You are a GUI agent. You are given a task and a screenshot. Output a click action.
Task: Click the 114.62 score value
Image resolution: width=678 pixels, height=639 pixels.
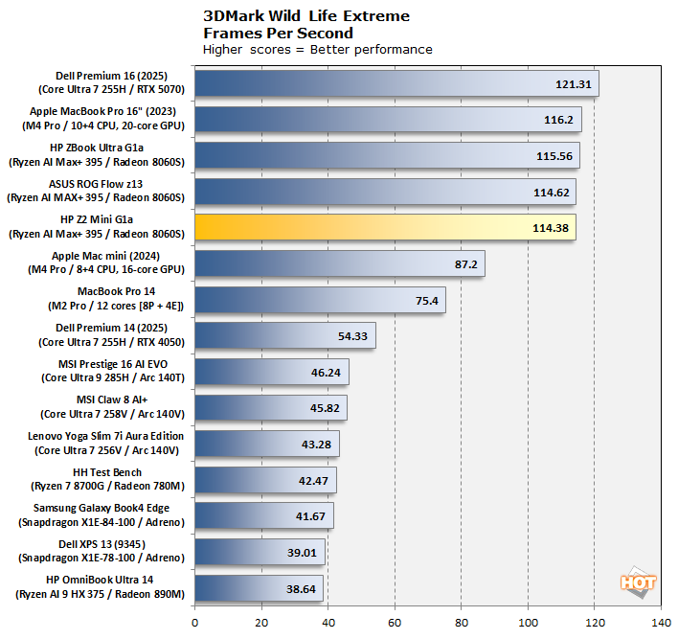pyautogui.click(x=552, y=193)
